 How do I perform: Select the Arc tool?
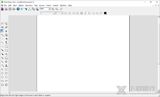tap(6, 58)
